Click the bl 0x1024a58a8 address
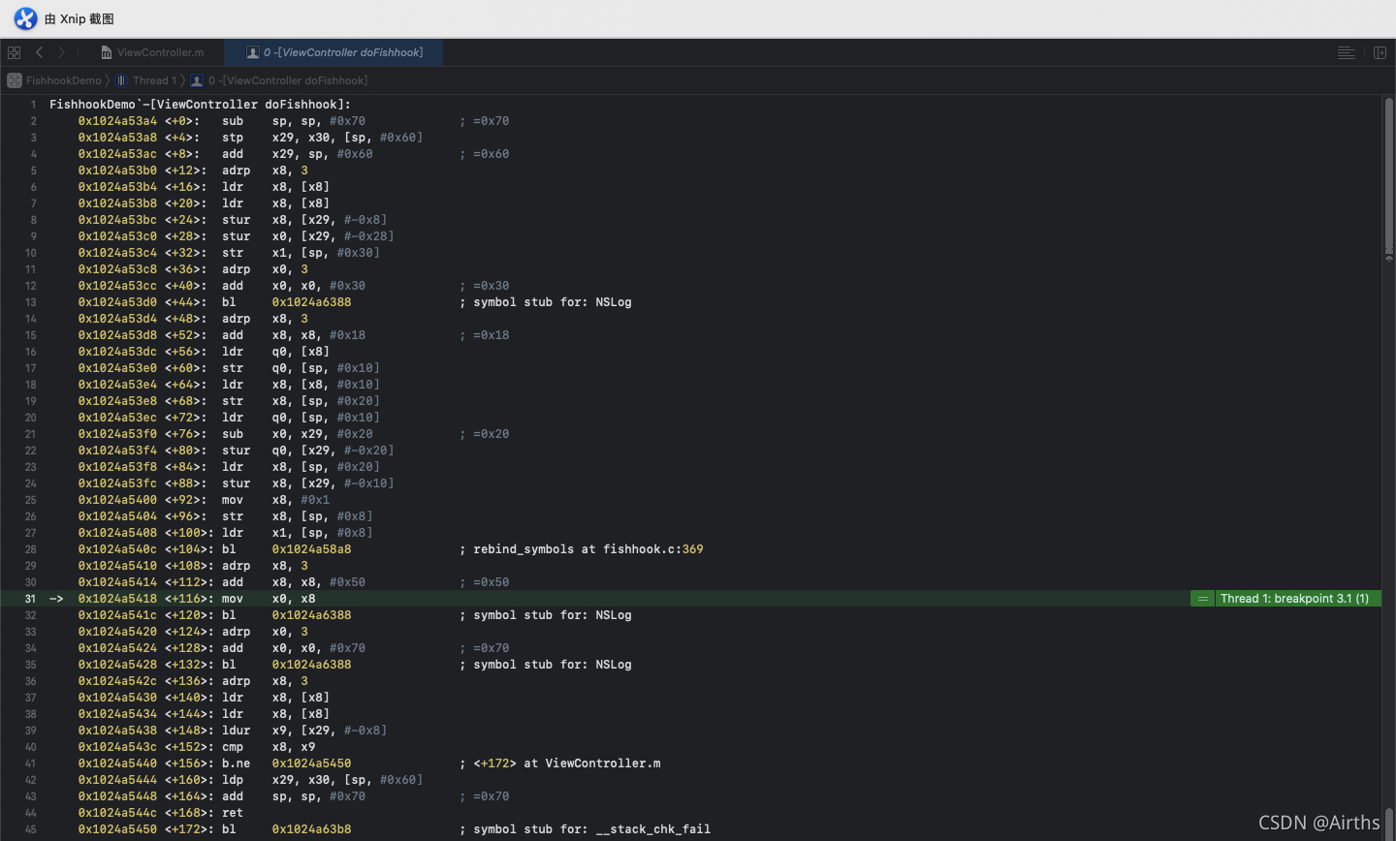 311,549
